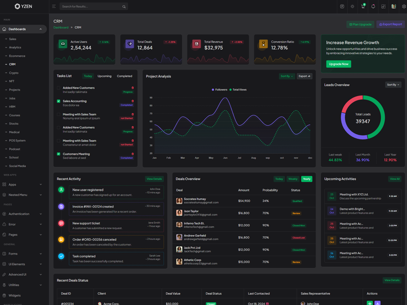The image size is (407, 305).
Task: Click the settings gear icon in header
Action: (404, 7)
